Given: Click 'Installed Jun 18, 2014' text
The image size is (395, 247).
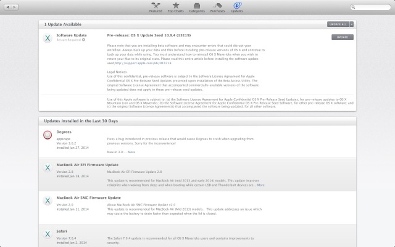Looking at the screenshot, I should tap(73, 176).
